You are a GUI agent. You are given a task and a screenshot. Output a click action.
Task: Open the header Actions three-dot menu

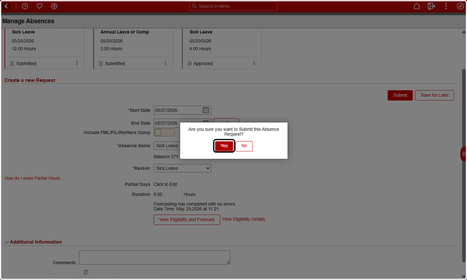click(446, 6)
